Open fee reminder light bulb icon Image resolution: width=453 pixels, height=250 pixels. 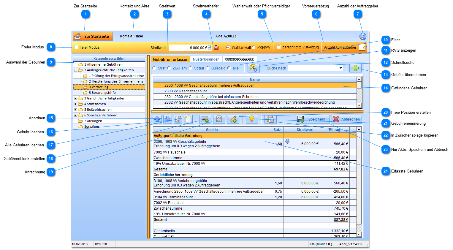(252, 119)
